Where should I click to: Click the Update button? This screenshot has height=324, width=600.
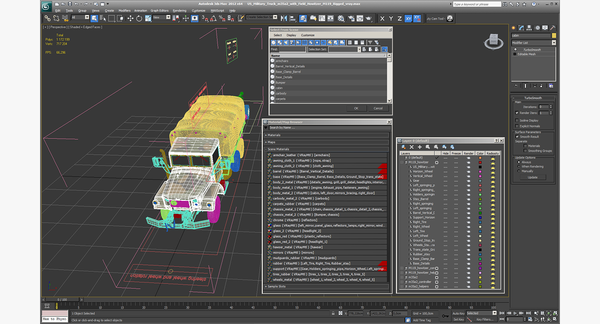(533, 177)
